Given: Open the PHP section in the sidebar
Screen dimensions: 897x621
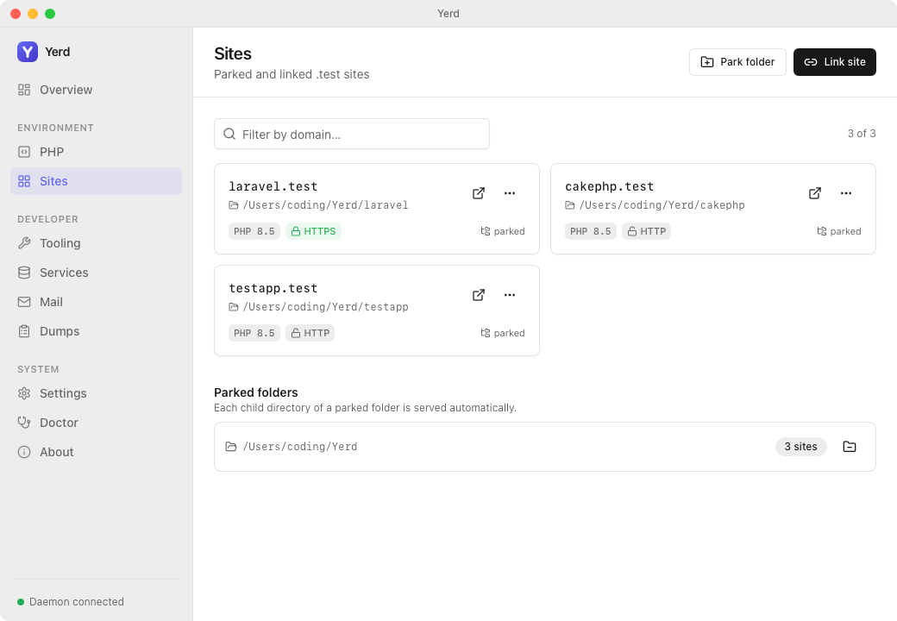Looking at the screenshot, I should [96, 152].
